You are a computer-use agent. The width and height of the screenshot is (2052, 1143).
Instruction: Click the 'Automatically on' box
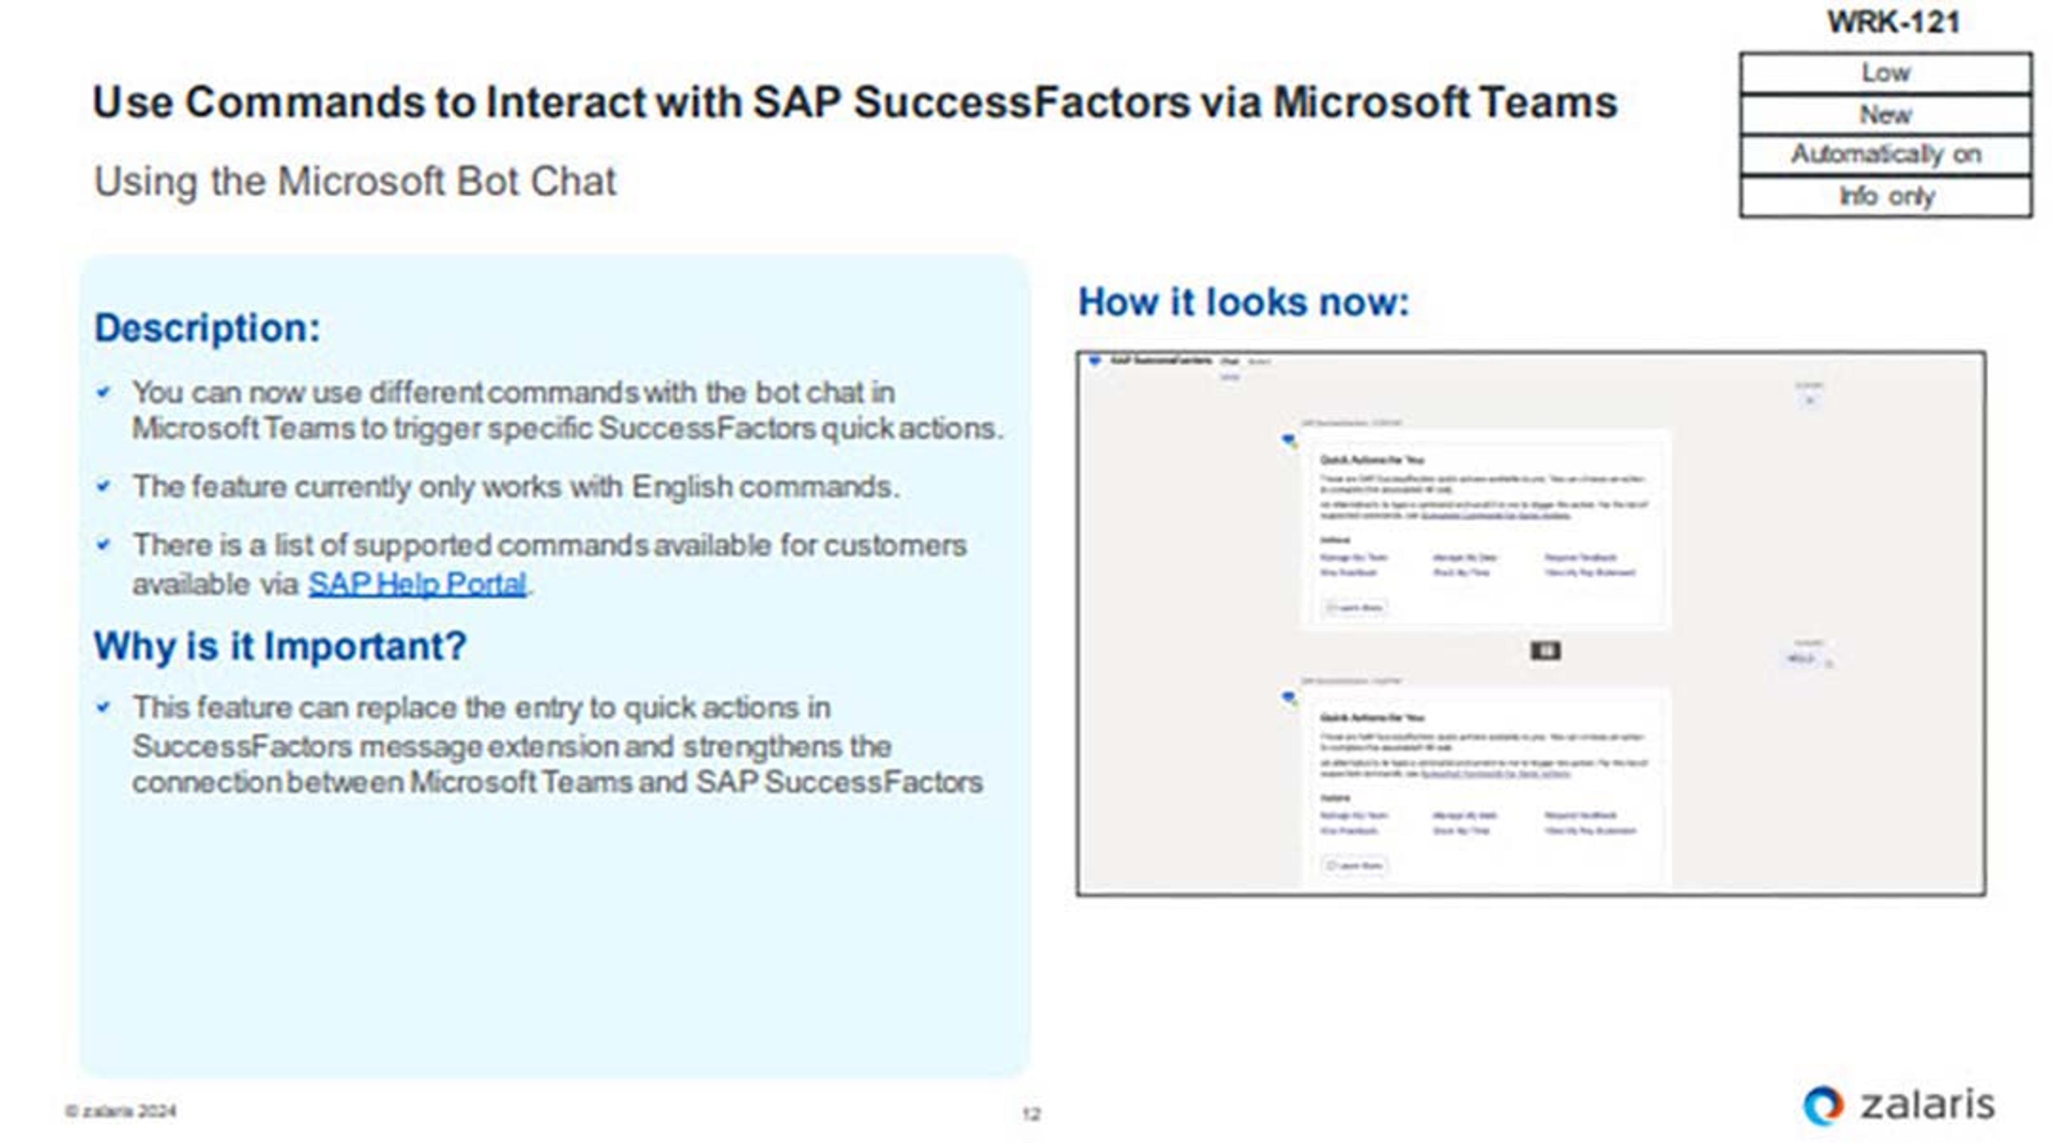tap(1885, 154)
